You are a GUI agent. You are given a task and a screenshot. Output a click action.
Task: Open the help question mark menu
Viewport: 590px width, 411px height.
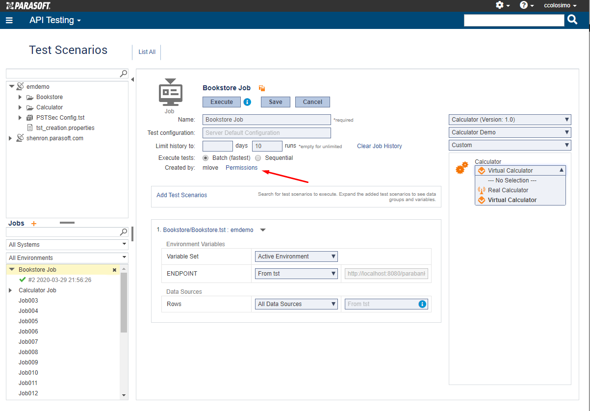point(524,5)
